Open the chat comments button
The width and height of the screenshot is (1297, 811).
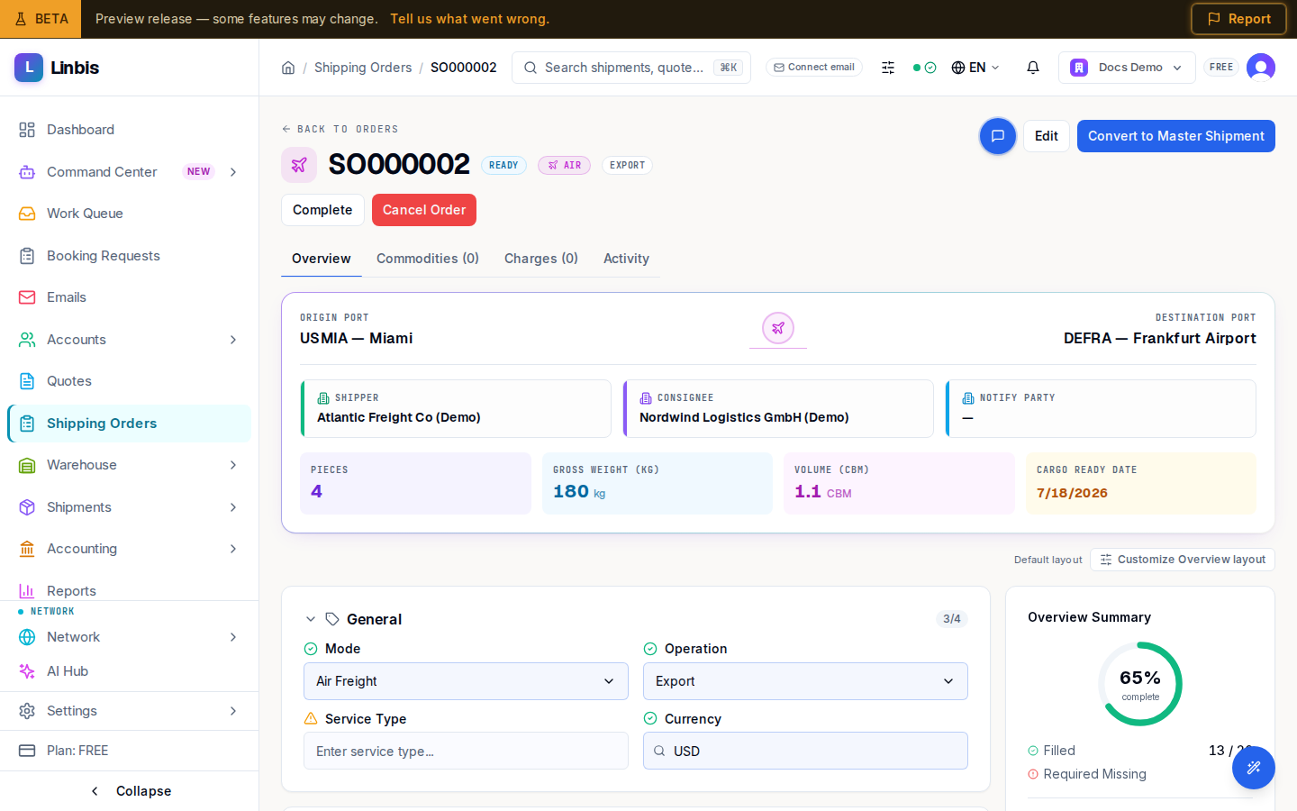click(998, 136)
